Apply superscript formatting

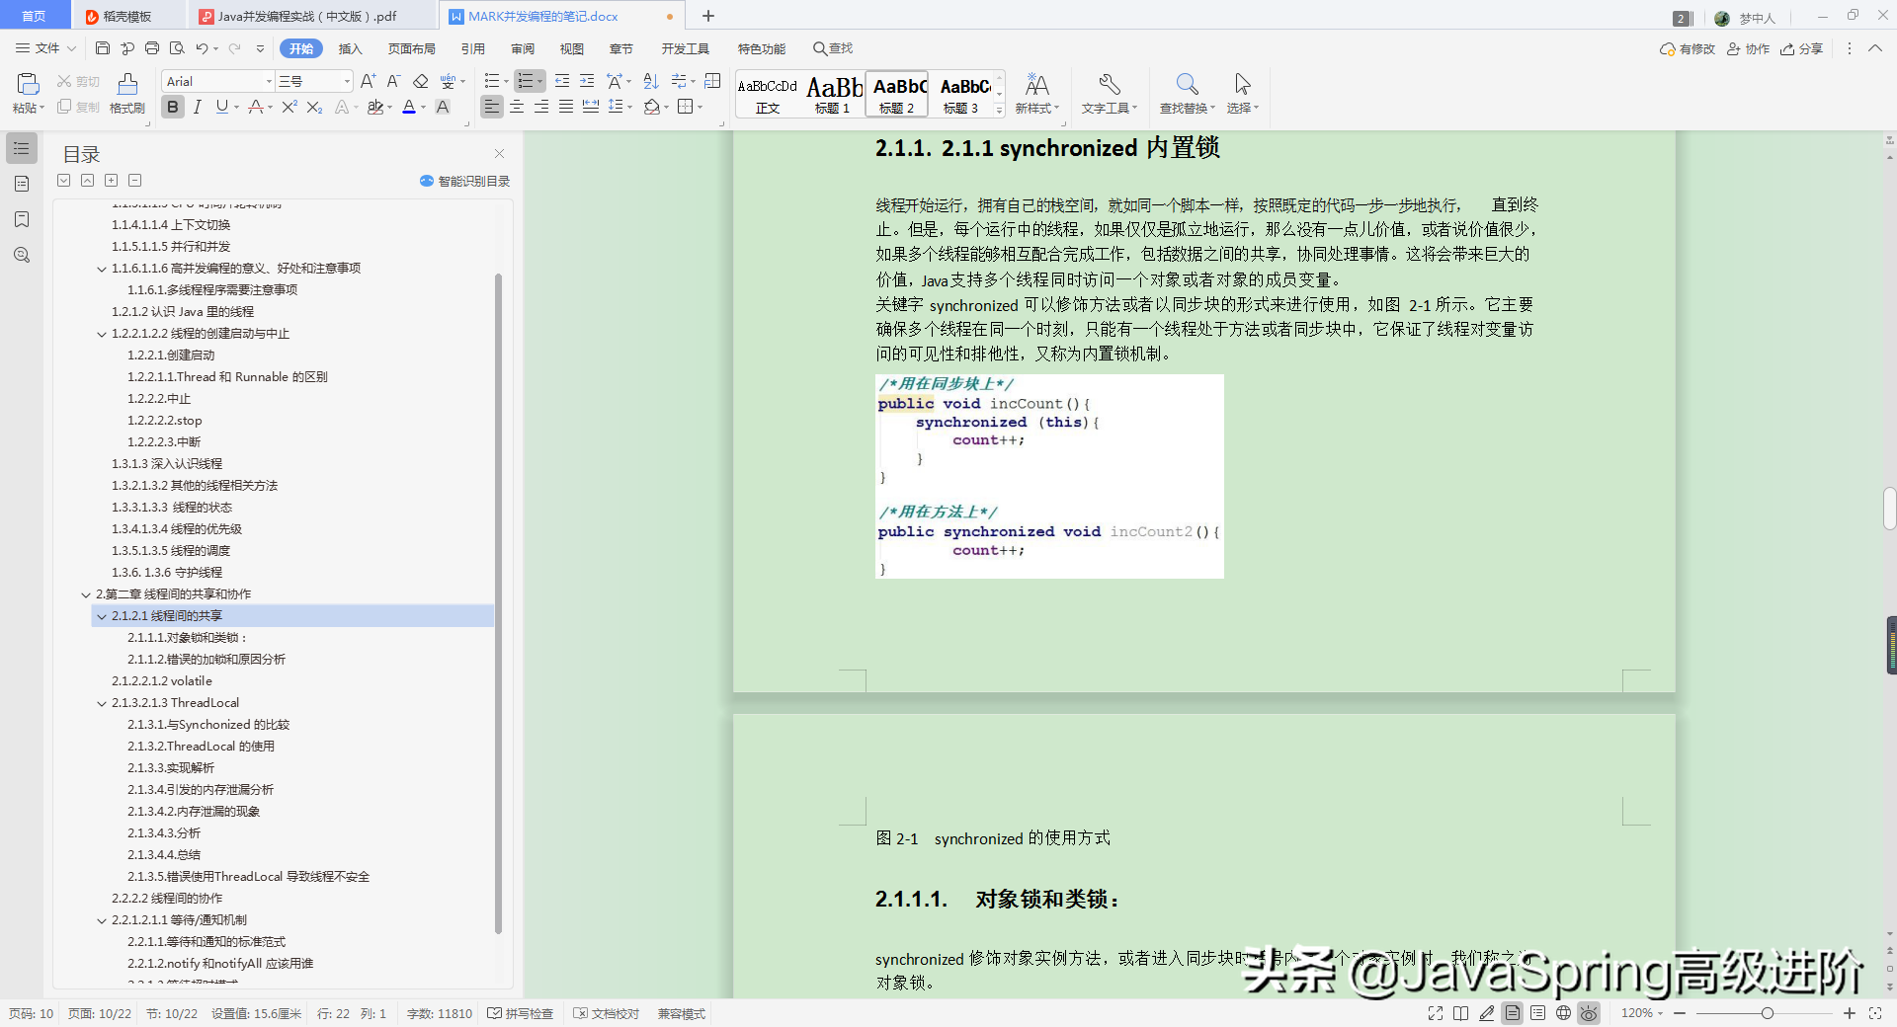point(289,107)
